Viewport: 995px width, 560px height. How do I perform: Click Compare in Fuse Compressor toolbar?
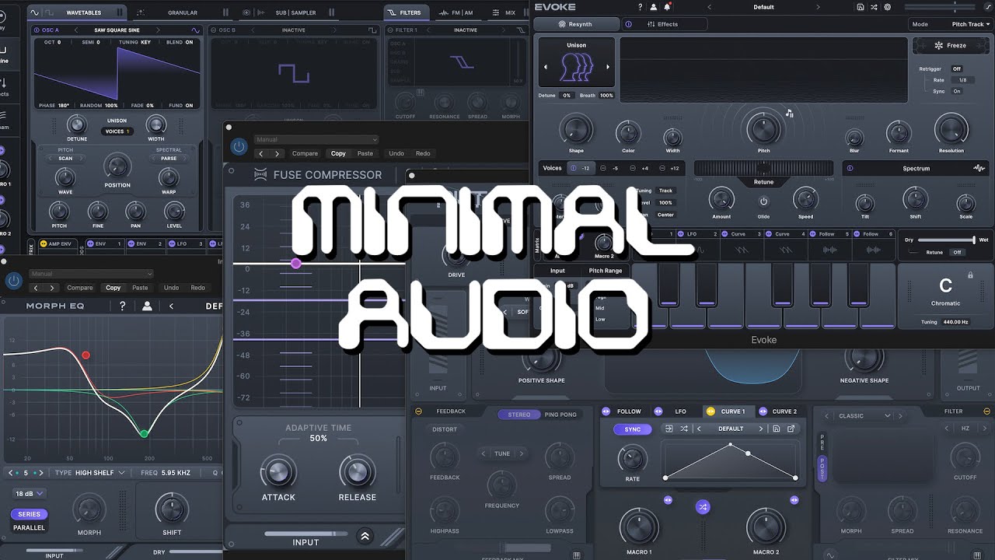tap(305, 153)
